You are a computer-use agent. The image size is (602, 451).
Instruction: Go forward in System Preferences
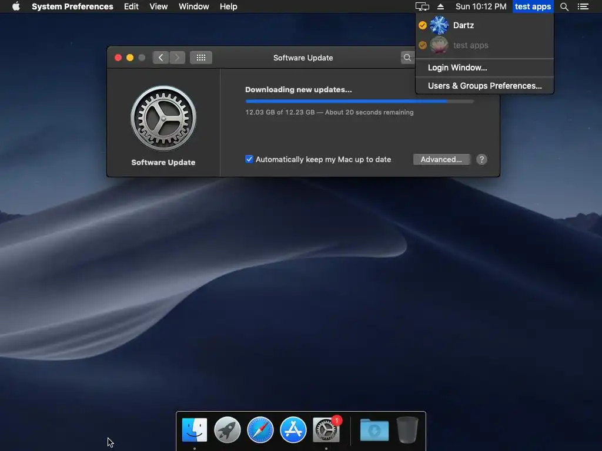coord(177,58)
